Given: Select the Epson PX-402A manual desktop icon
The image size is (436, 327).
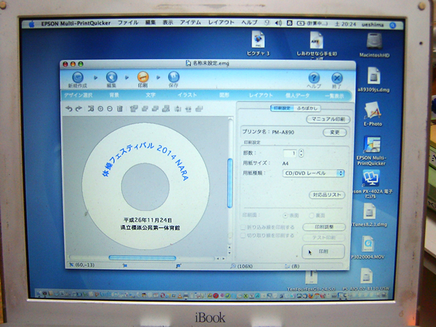Looking at the screenshot, I should coord(371,179).
